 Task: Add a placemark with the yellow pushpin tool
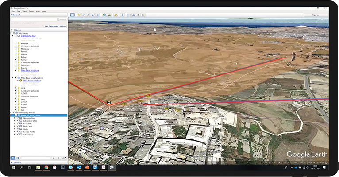[79, 15]
